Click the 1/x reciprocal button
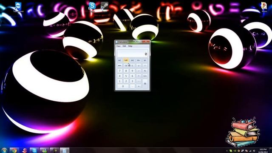Viewport: 272px width, 153px height. tap(145, 76)
